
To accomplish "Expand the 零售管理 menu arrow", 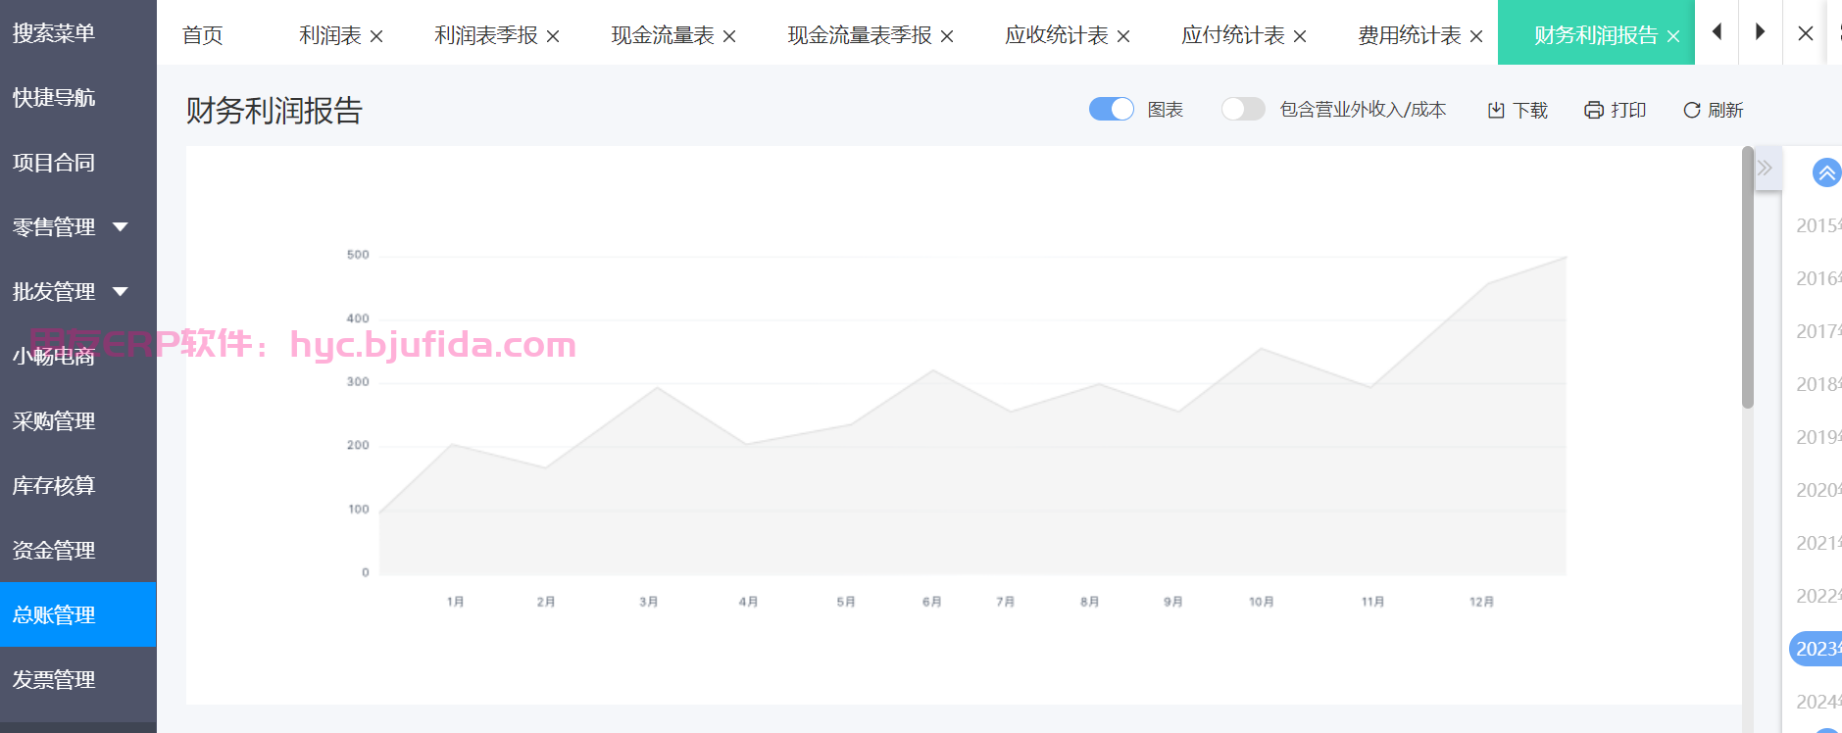I will pos(121,227).
